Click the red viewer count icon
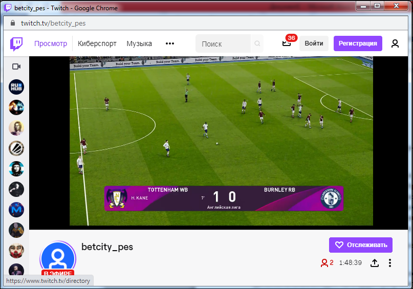Viewport: 413px width, 289px height. (x=324, y=263)
